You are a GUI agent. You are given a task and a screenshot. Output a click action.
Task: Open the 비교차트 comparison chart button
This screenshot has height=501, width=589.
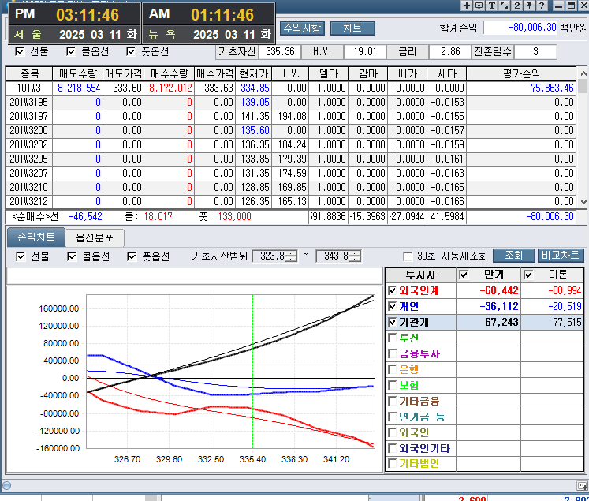coord(561,256)
